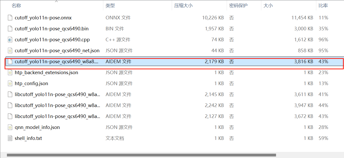
Task: Click the size value '11,454 KB'
Action: pos(302,18)
